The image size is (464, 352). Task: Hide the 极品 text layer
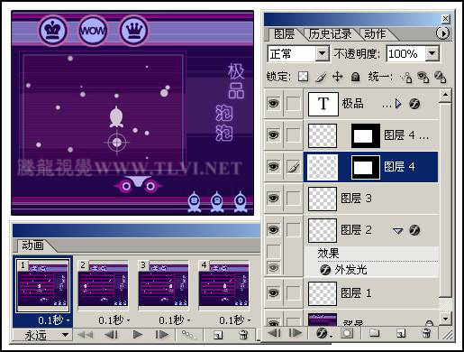[x=273, y=104]
